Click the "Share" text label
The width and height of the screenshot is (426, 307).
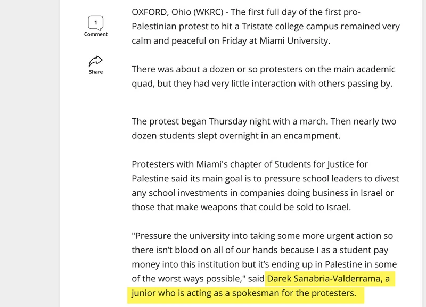[96, 72]
